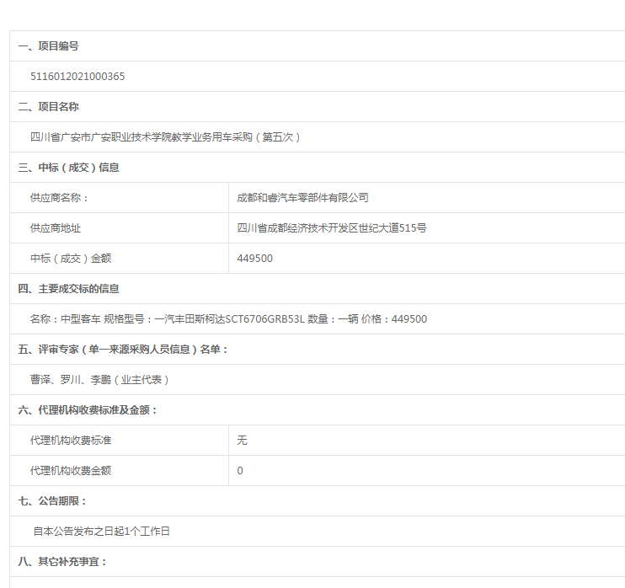Click the 二、项目名称 section heading
Screen dimensions: 625x588
click(49, 107)
